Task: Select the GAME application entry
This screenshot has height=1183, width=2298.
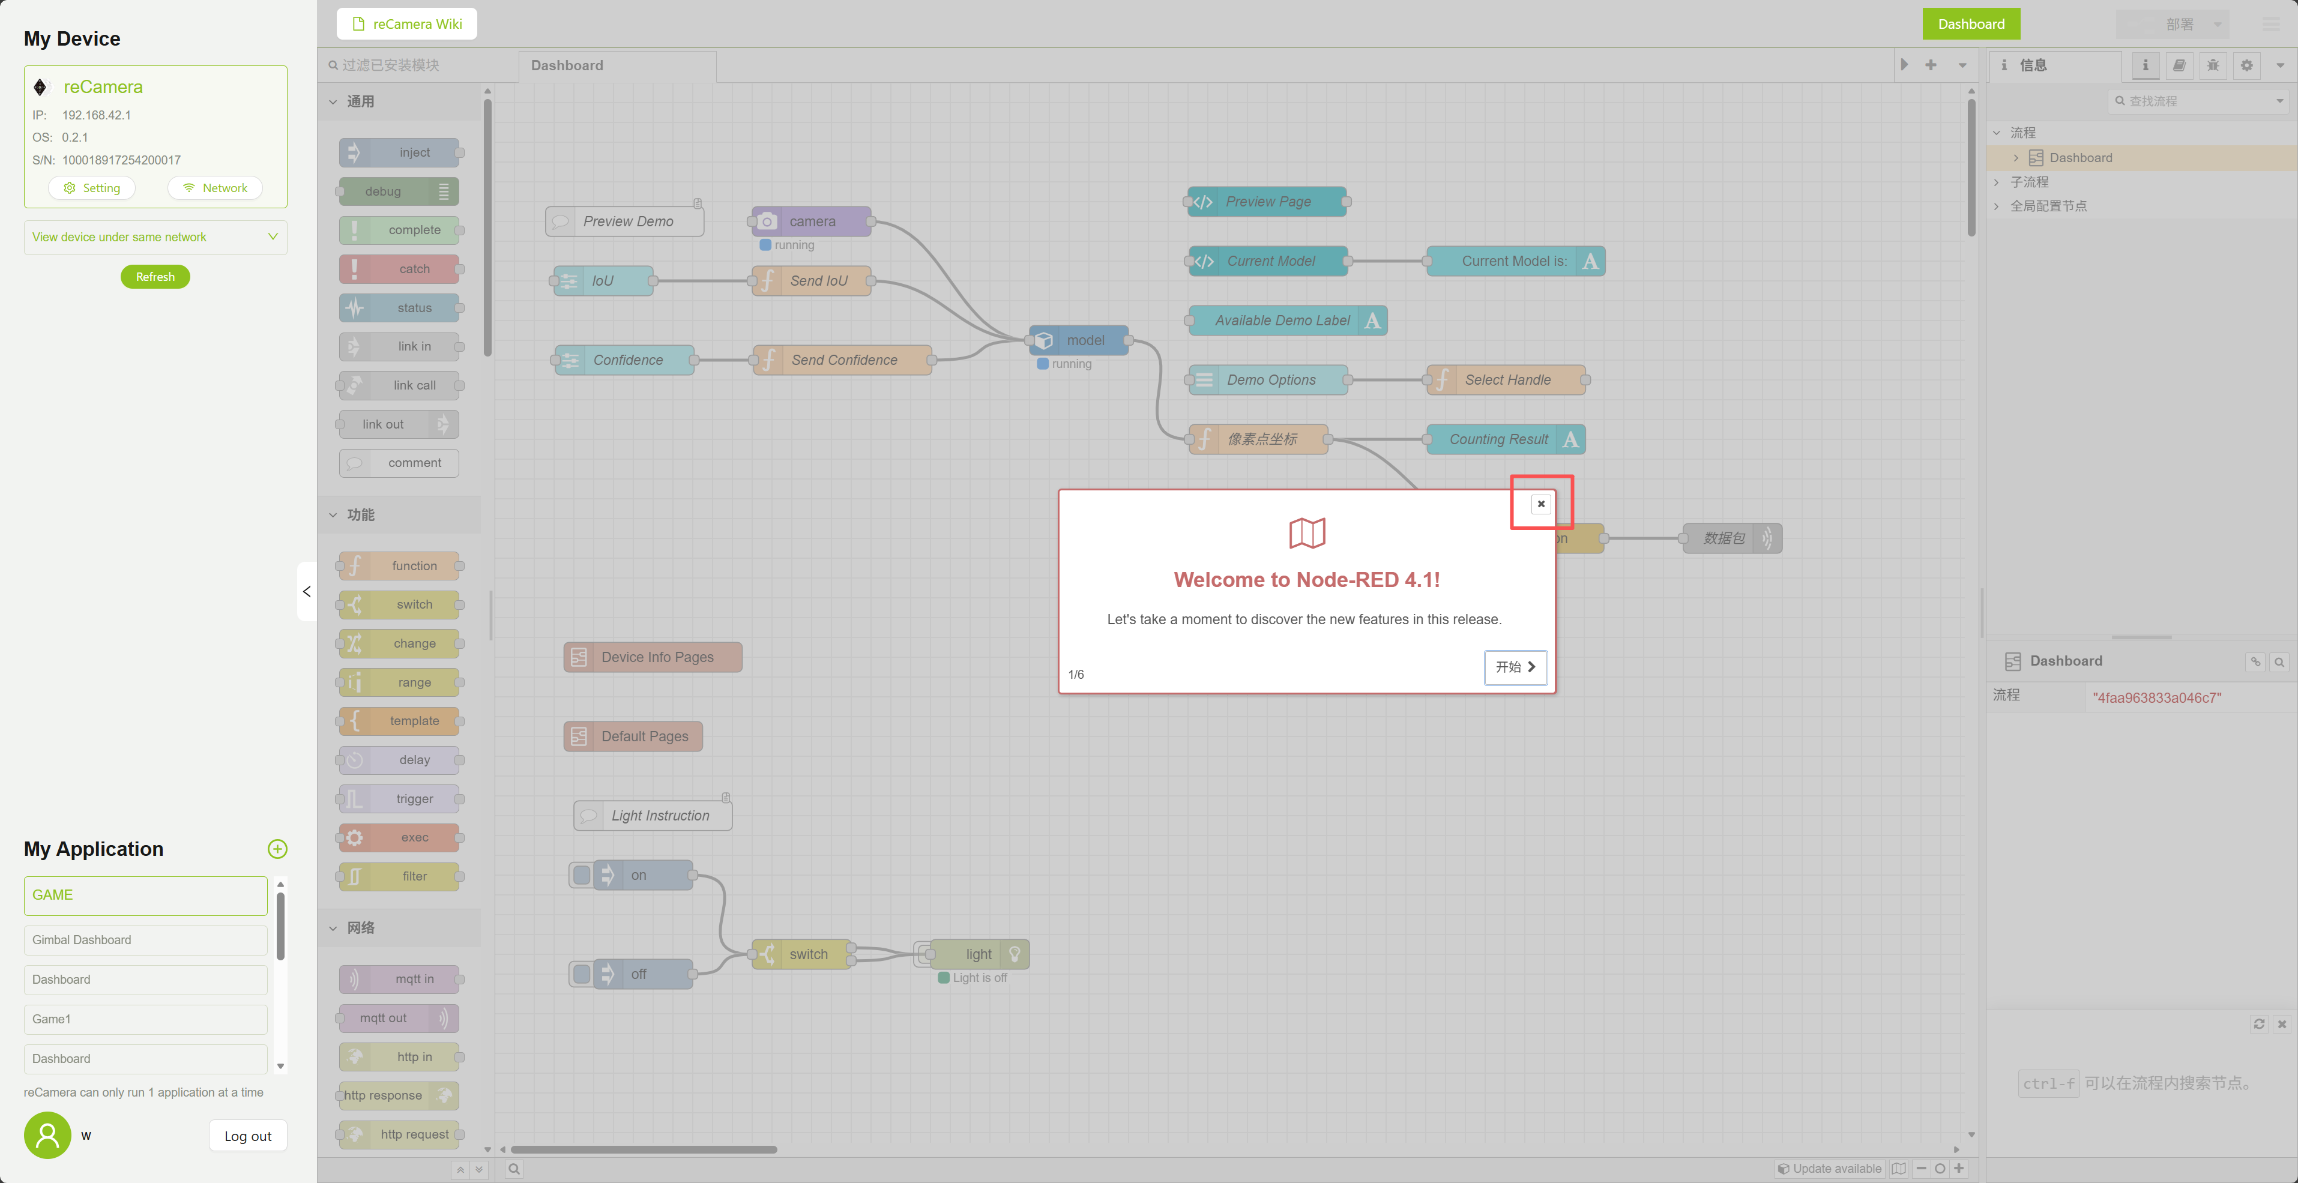Action: pyautogui.click(x=145, y=895)
